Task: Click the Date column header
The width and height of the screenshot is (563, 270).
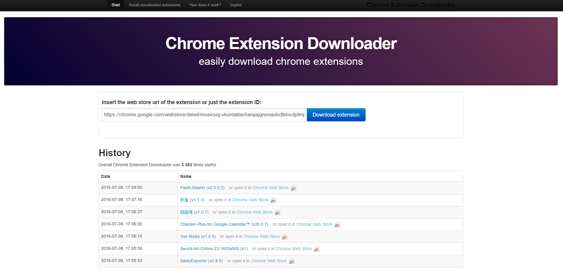Action: point(106,176)
